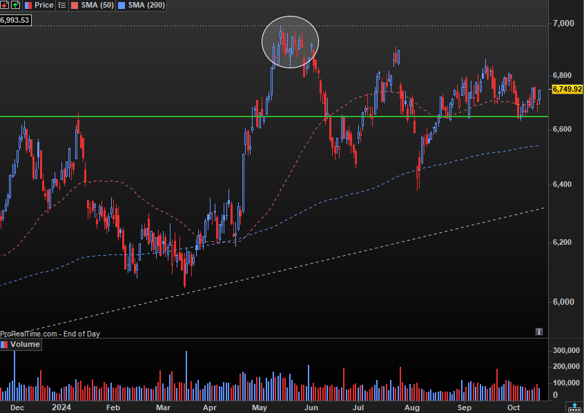Click the chart info 'i' icon
This screenshot has height=413, width=584.
click(539, 332)
